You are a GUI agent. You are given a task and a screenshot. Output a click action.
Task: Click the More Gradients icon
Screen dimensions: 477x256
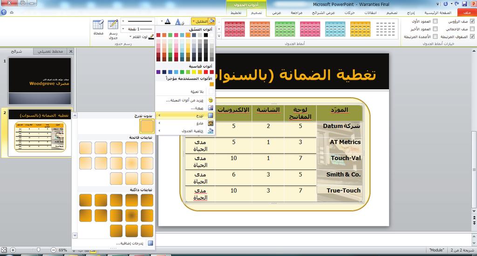(x=150, y=243)
